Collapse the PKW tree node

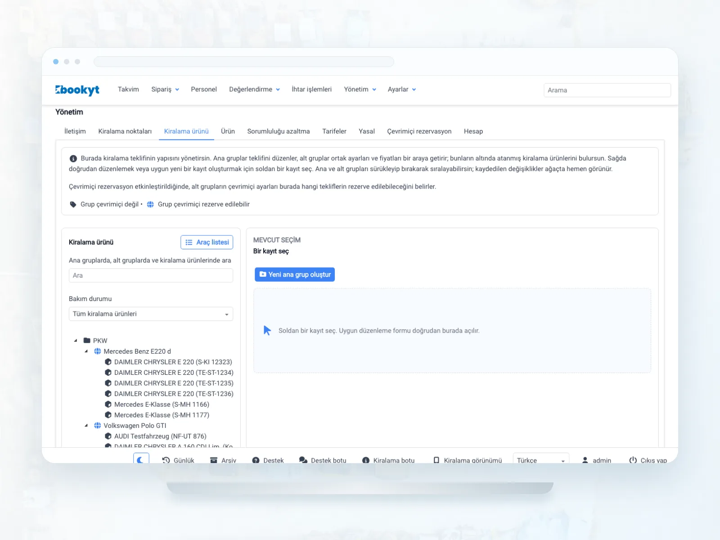point(76,341)
